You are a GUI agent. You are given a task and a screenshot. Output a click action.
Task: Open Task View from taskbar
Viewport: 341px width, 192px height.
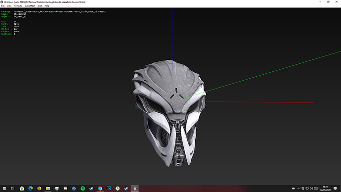(x=13, y=189)
